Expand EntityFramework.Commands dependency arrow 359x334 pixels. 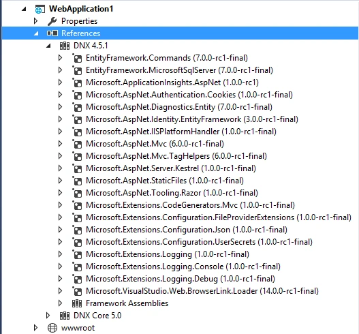tap(60, 58)
